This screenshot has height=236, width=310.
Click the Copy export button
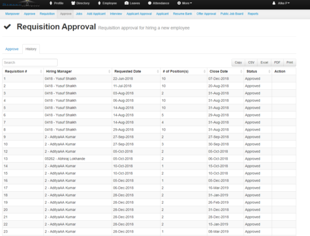(238, 62)
